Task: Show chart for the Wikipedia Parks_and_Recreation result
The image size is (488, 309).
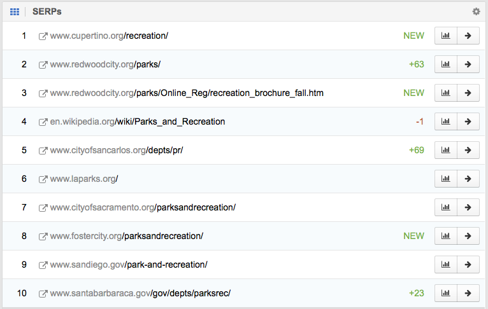Action: 445,121
